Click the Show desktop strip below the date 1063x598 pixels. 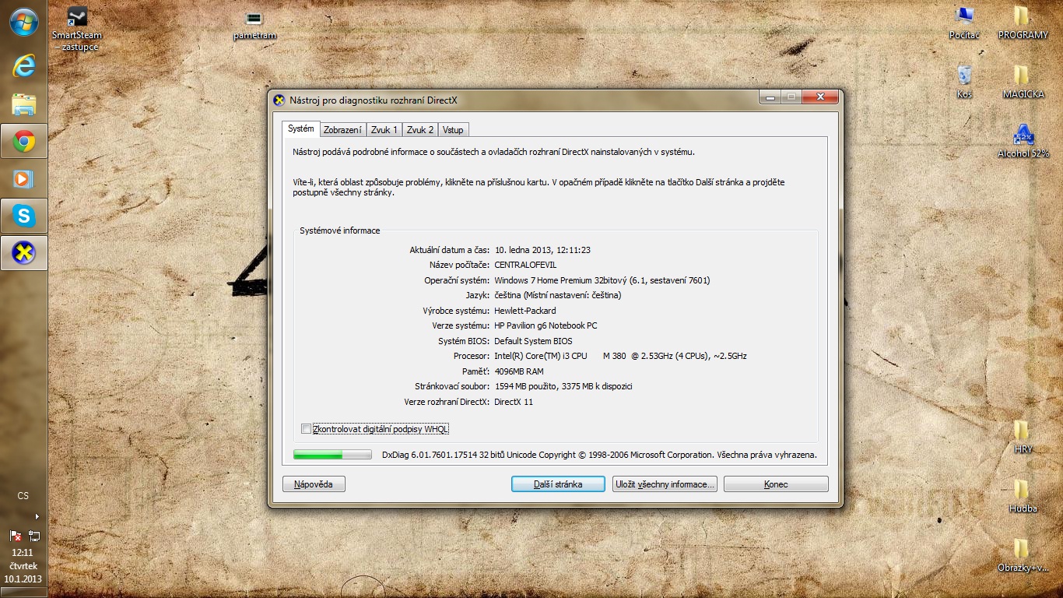tap(23, 592)
